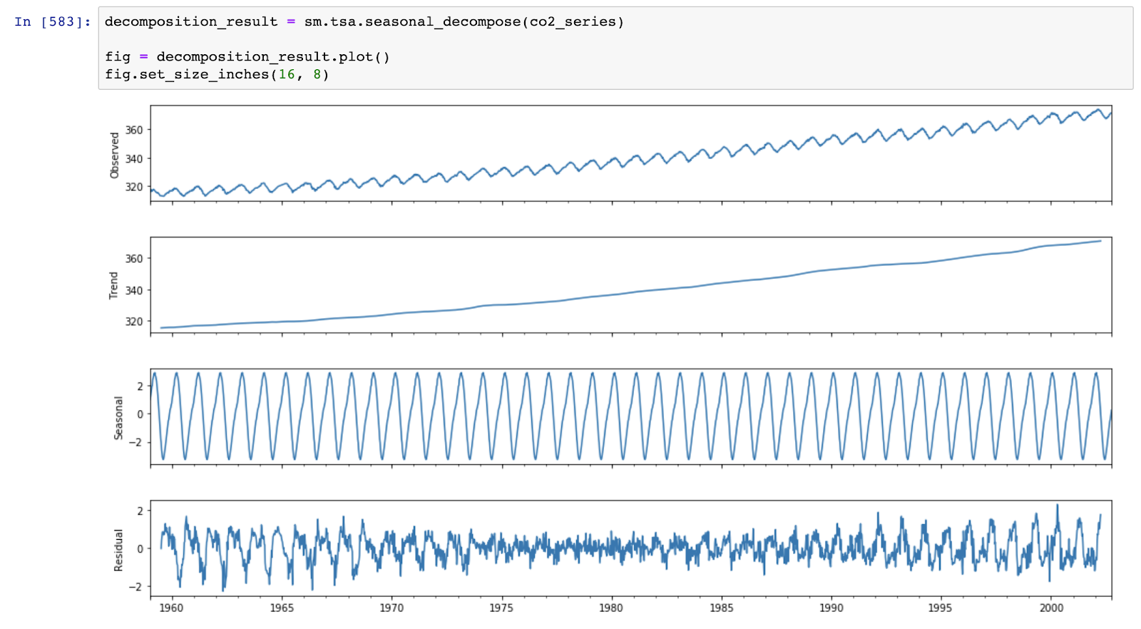Screen dimensions: 1141x629
Task: Click the 340 tick on Trend plot
Action: click(134, 290)
